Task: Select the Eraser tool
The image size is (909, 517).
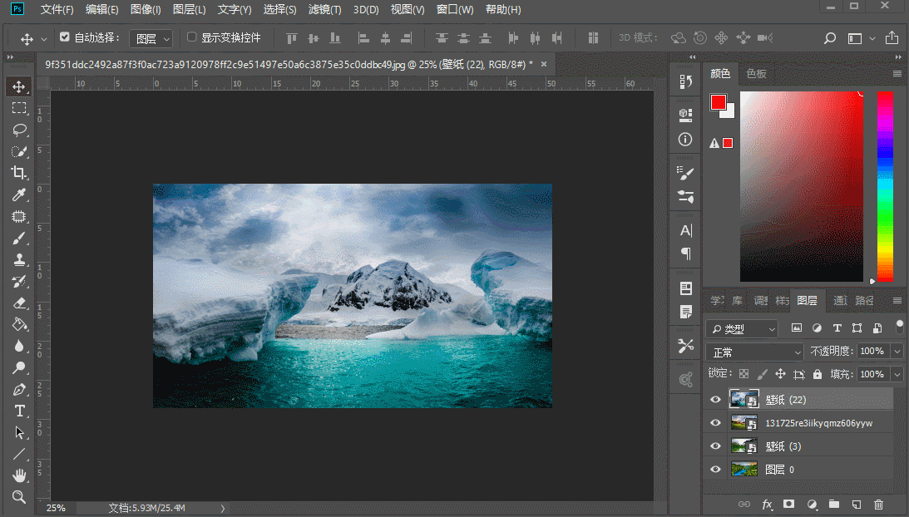Action: [x=18, y=303]
